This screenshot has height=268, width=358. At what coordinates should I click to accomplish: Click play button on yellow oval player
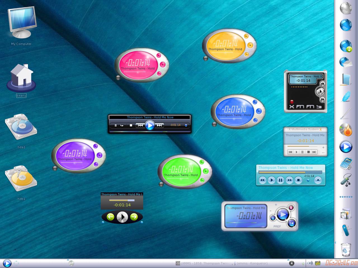(250, 45)
